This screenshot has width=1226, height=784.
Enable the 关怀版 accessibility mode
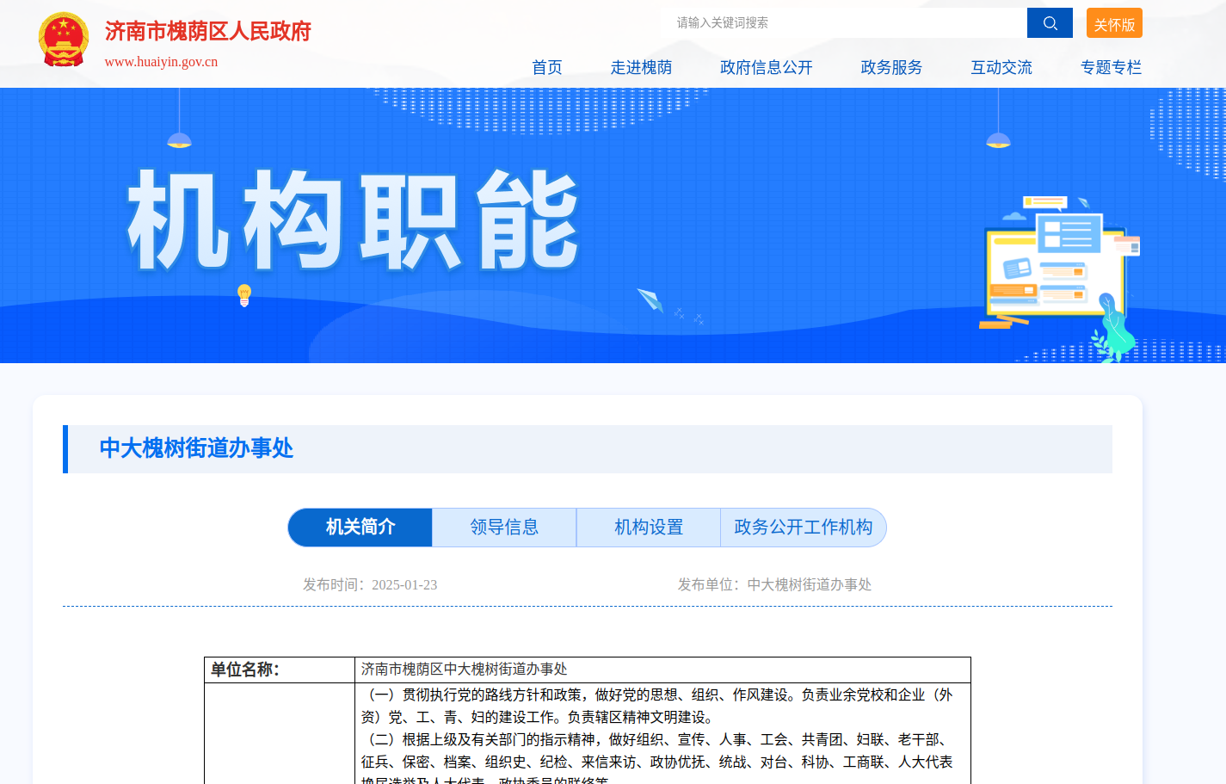point(1113,24)
